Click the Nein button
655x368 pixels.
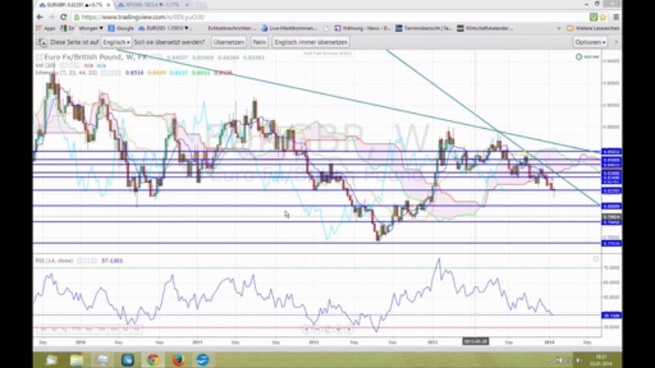(x=259, y=42)
